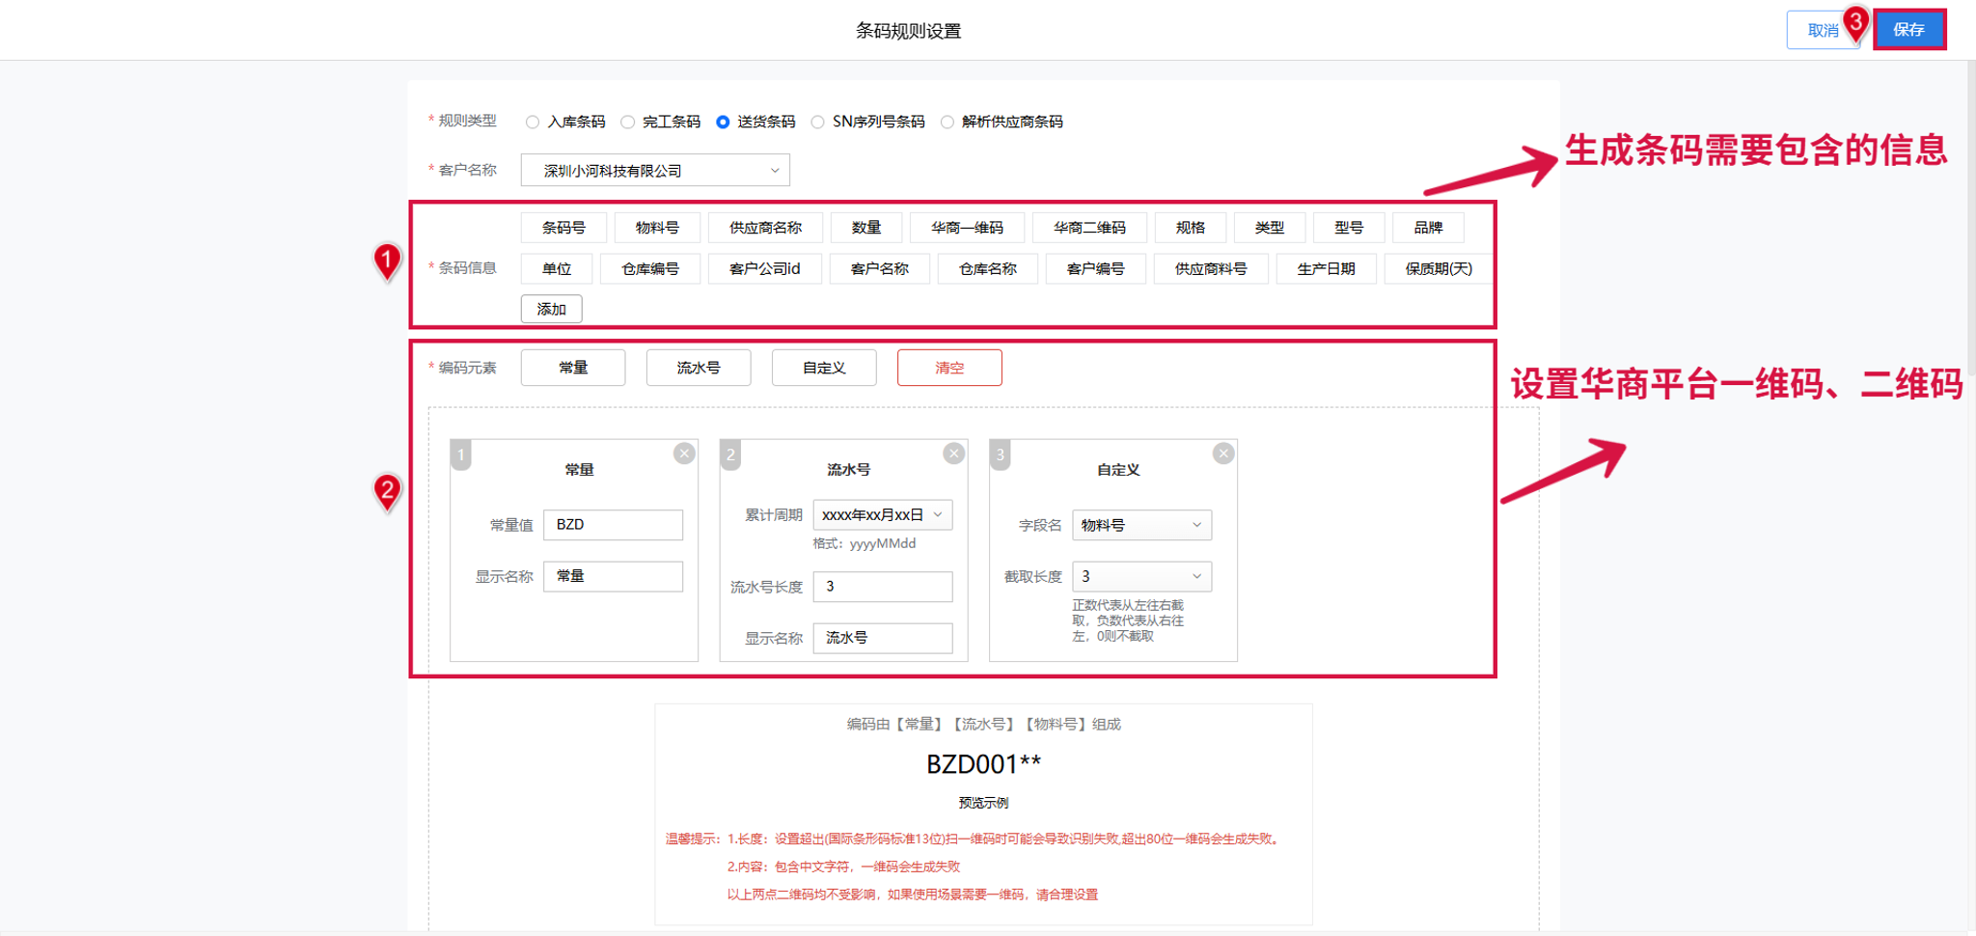
Task: Click the 清空 button
Action: tap(949, 368)
